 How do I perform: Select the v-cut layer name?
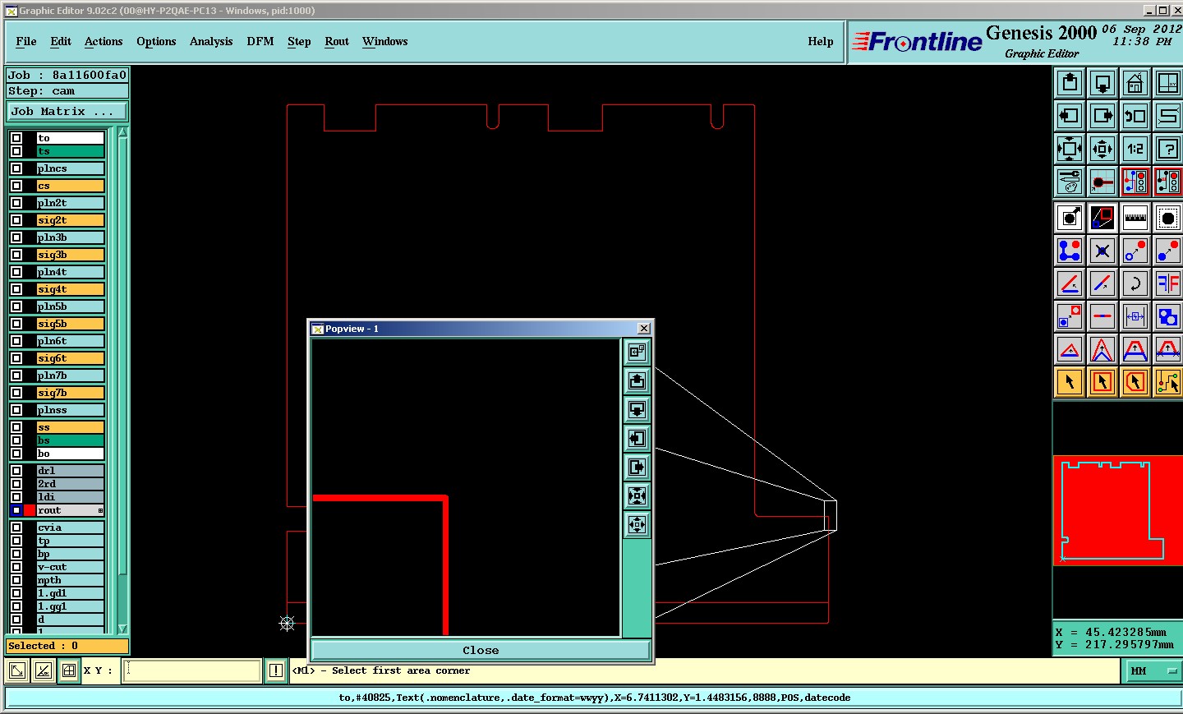coord(71,567)
